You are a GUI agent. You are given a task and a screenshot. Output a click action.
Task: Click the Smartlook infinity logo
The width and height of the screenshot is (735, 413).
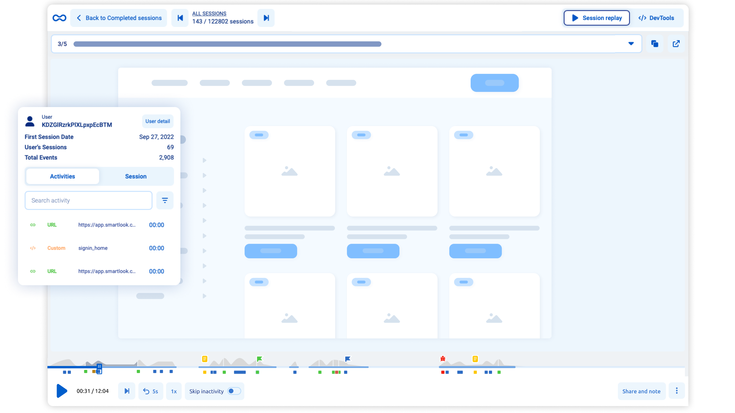coord(59,18)
